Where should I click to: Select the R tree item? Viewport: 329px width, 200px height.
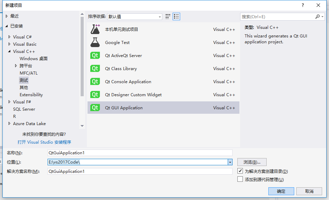coord(14,116)
